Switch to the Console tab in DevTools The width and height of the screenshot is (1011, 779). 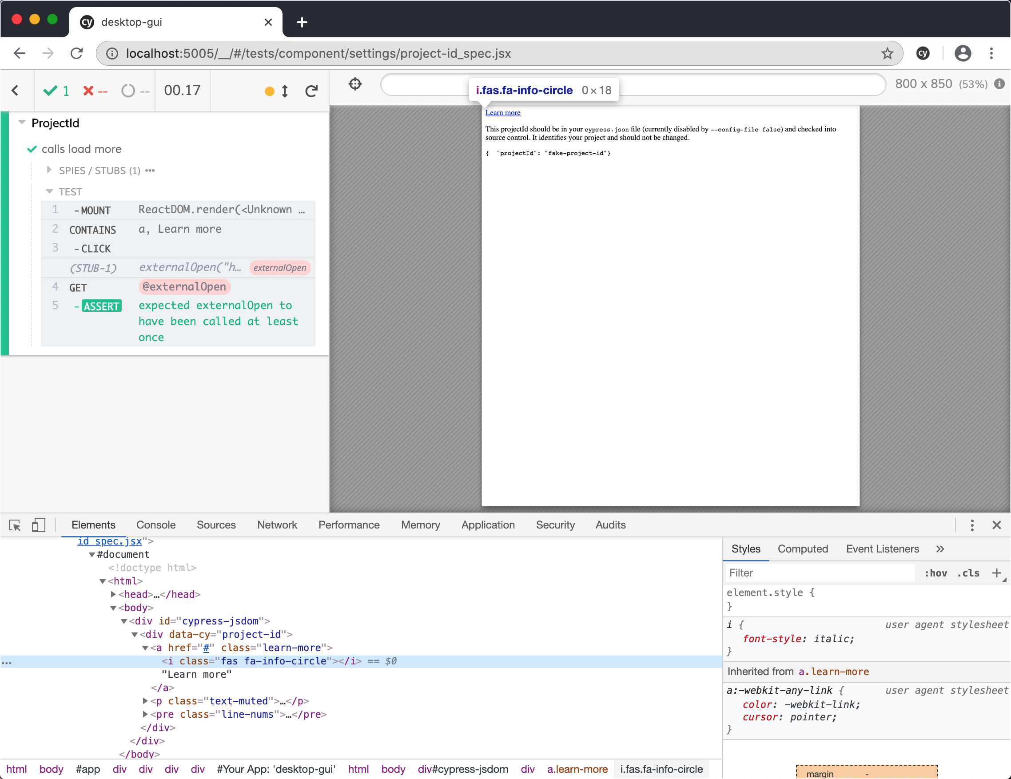pos(156,525)
